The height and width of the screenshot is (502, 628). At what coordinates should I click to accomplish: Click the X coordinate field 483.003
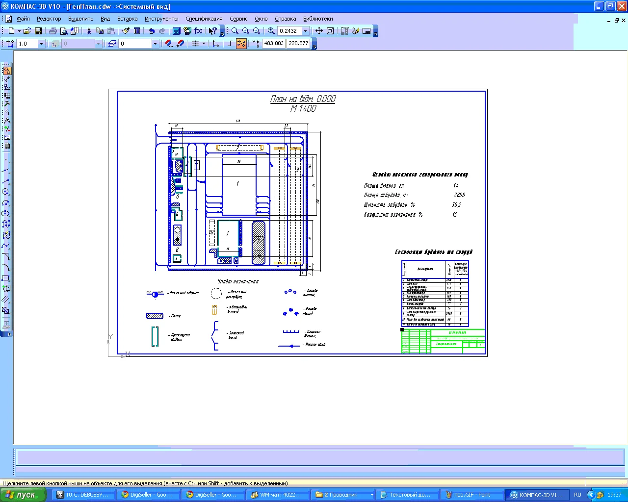pos(273,44)
